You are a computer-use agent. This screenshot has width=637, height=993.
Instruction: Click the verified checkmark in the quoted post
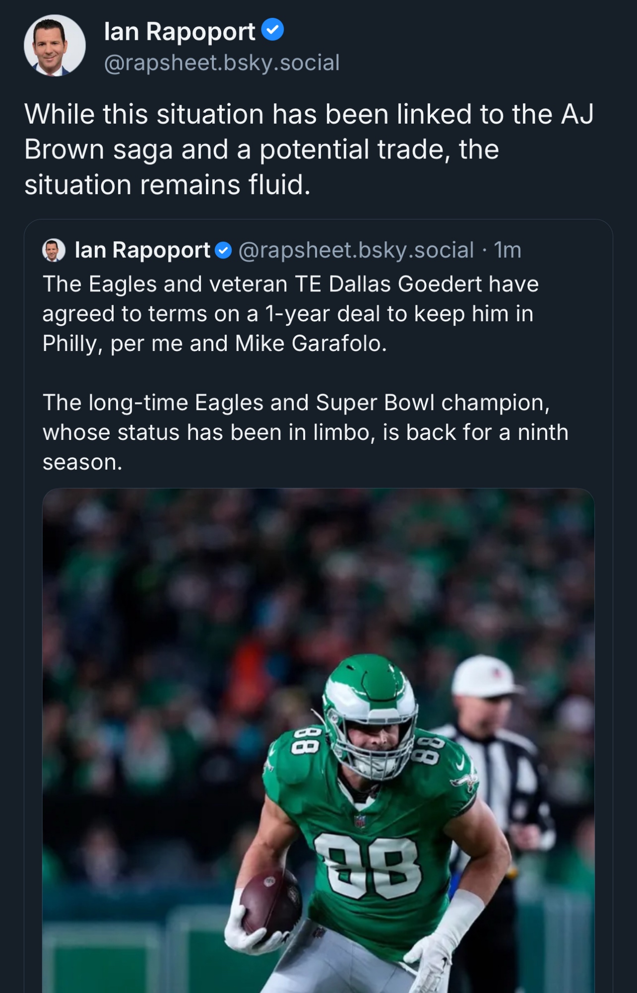click(224, 251)
